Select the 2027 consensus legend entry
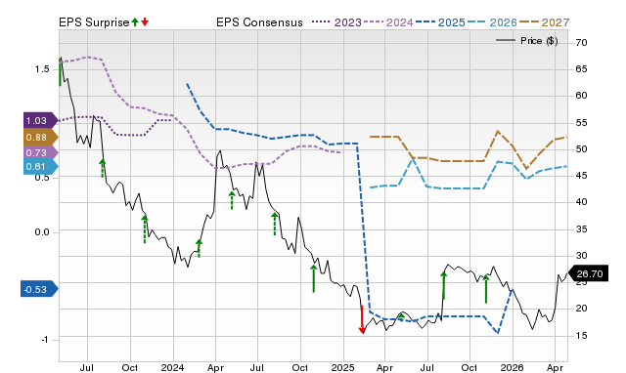The image size is (626, 373). pos(544,22)
